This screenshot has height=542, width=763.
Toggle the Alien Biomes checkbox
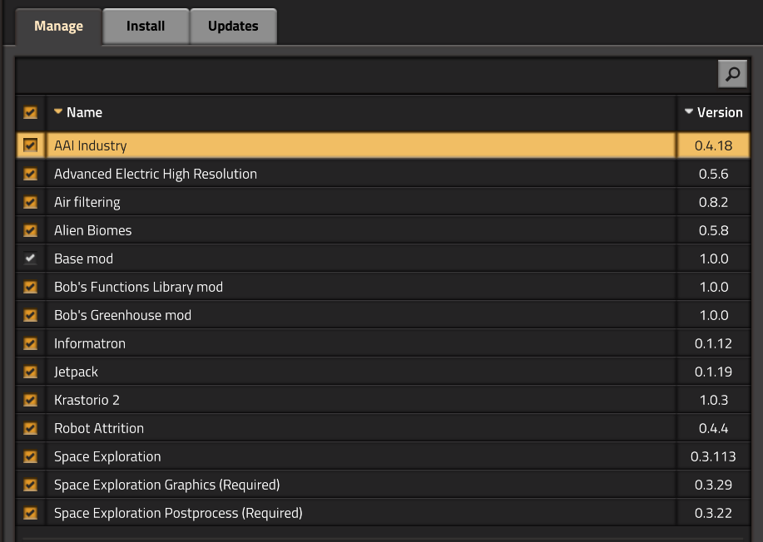pyautogui.click(x=31, y=230)
